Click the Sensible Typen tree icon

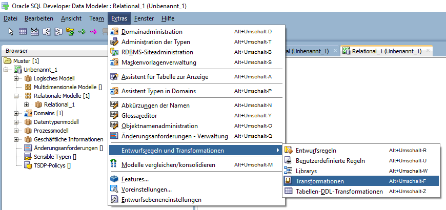click(x=28, y=157)
